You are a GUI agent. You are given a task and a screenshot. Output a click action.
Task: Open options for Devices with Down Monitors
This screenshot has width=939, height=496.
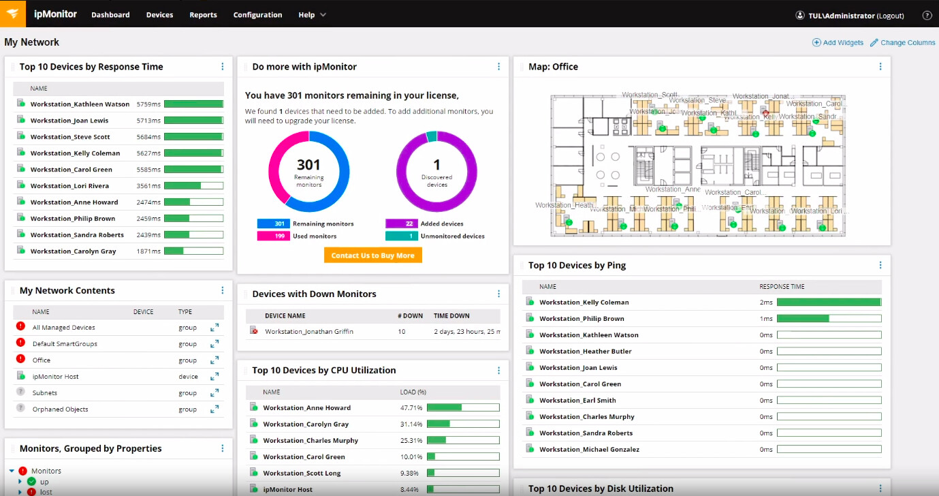pyautogui.click(x=498, y=294)
